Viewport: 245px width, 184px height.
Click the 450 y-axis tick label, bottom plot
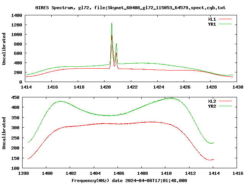click(15, 97)
